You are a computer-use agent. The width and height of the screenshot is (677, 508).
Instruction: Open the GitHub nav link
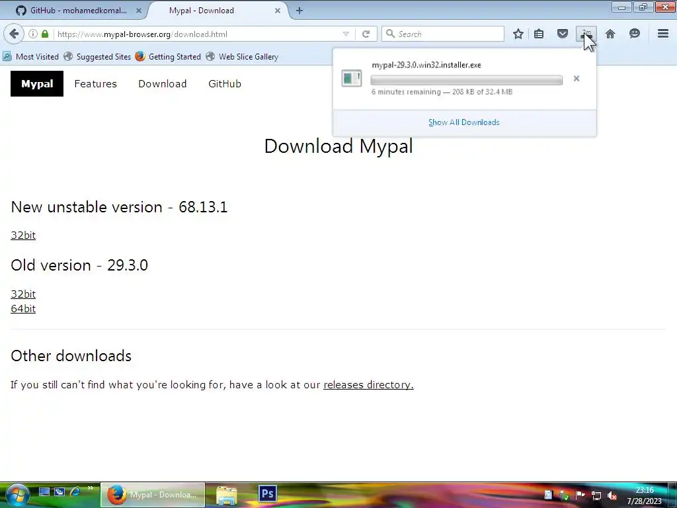(x=225, y=84)
